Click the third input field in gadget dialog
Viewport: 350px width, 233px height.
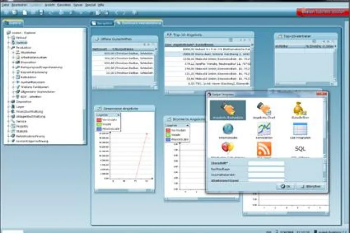[x=266, y=175]
